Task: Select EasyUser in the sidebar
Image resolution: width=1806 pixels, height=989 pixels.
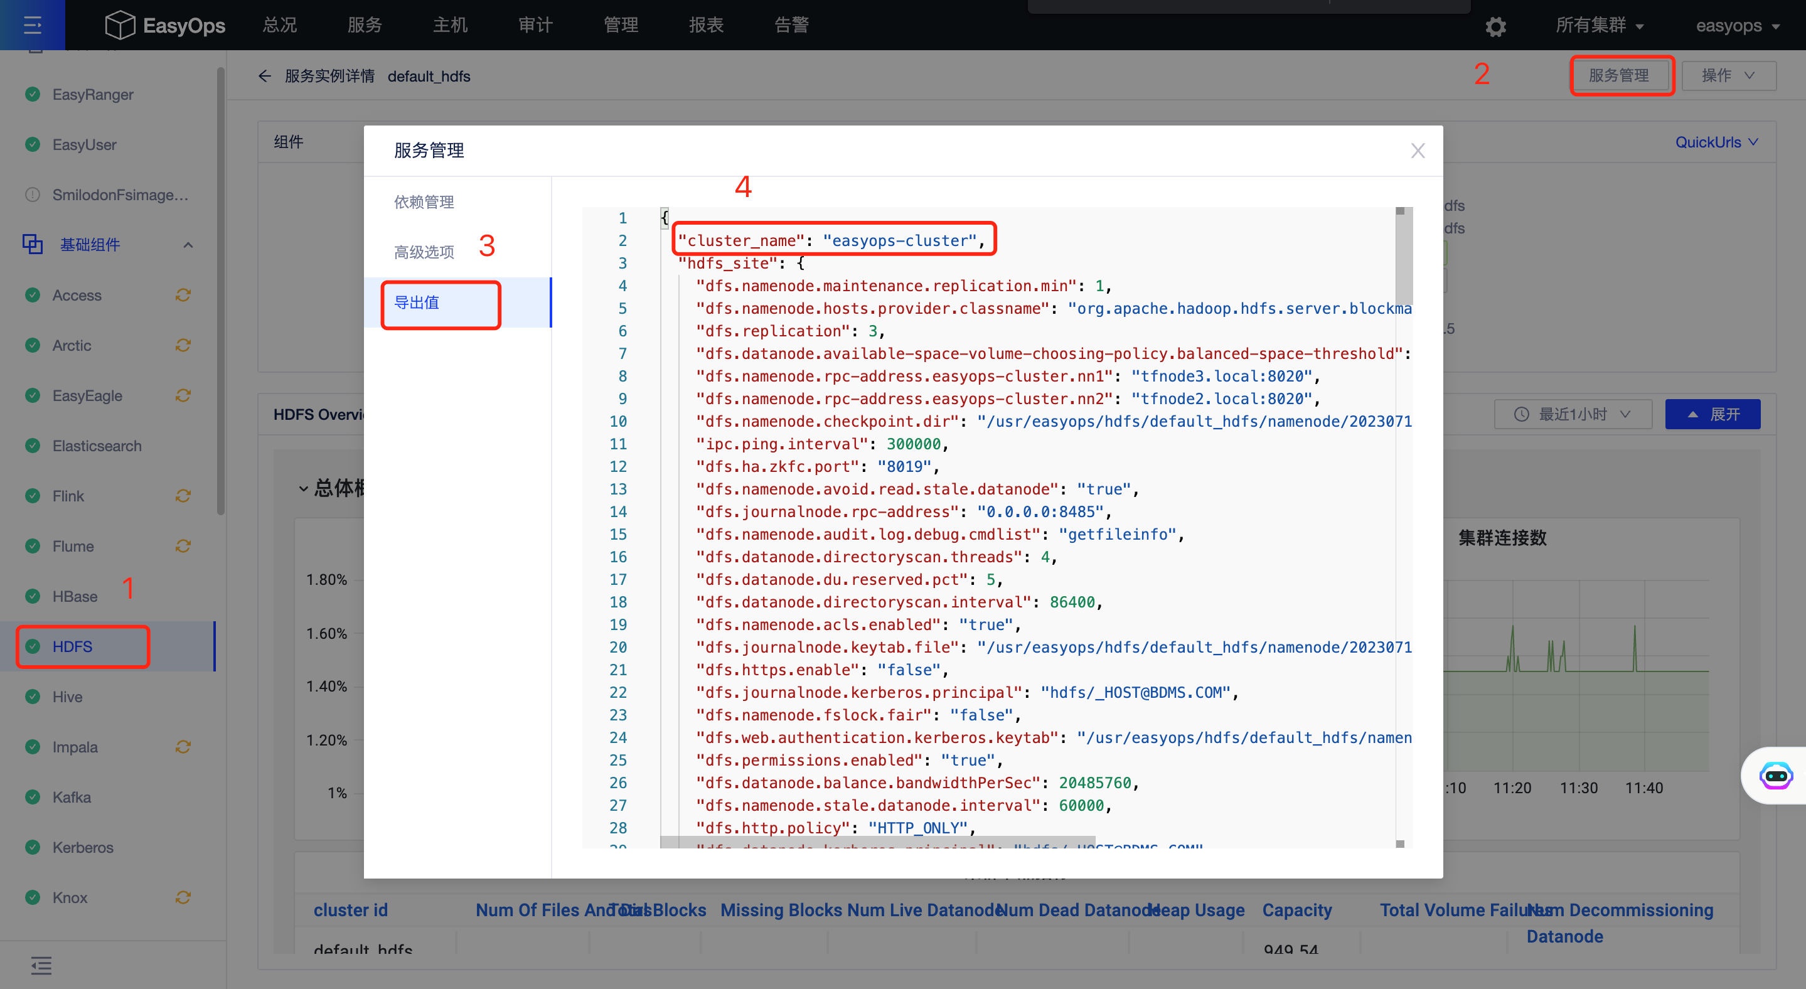Action: coord(107,144)
